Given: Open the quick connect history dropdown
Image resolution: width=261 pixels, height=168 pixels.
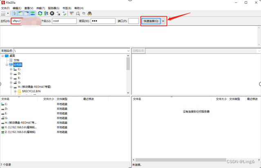Looking at the screenshot, I should tap(163, 21).
